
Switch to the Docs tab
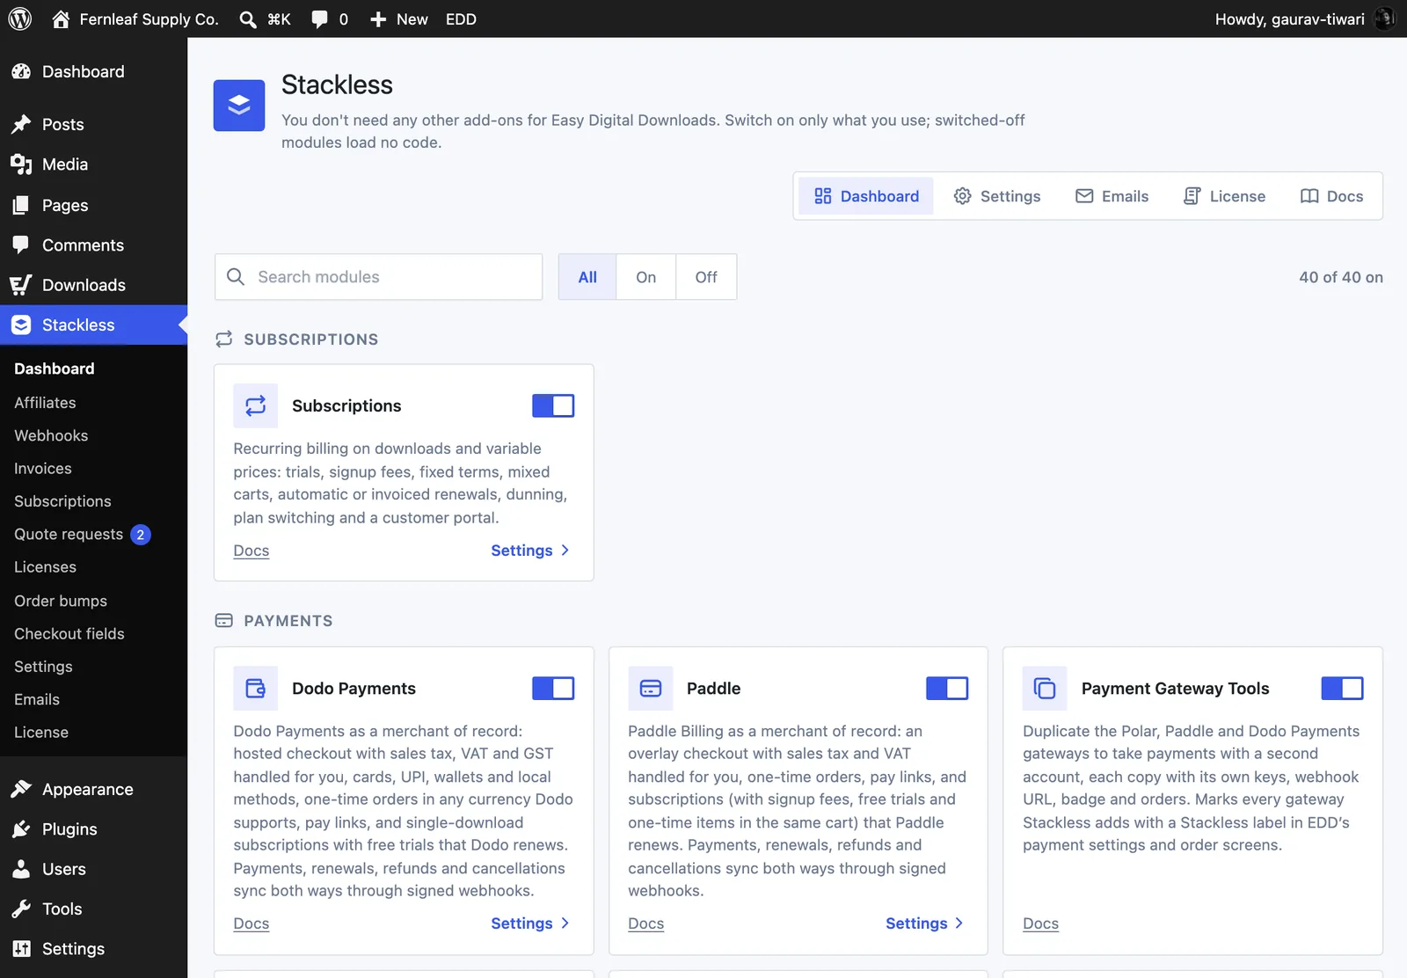point(1331,196)
